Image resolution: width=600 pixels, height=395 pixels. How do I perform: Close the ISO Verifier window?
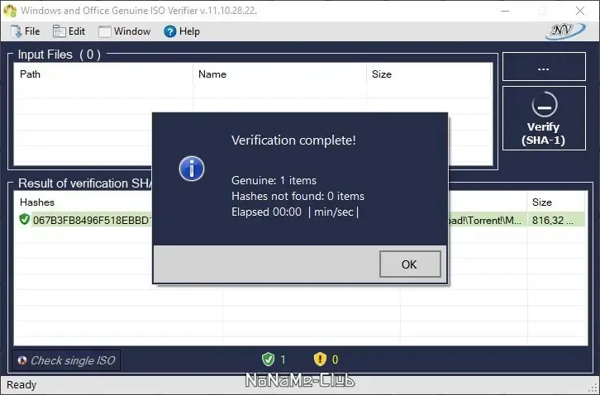pos(580,11)
